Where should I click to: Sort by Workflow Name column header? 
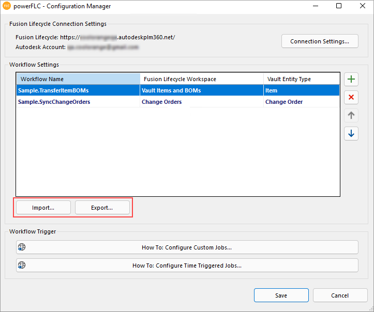78,79
